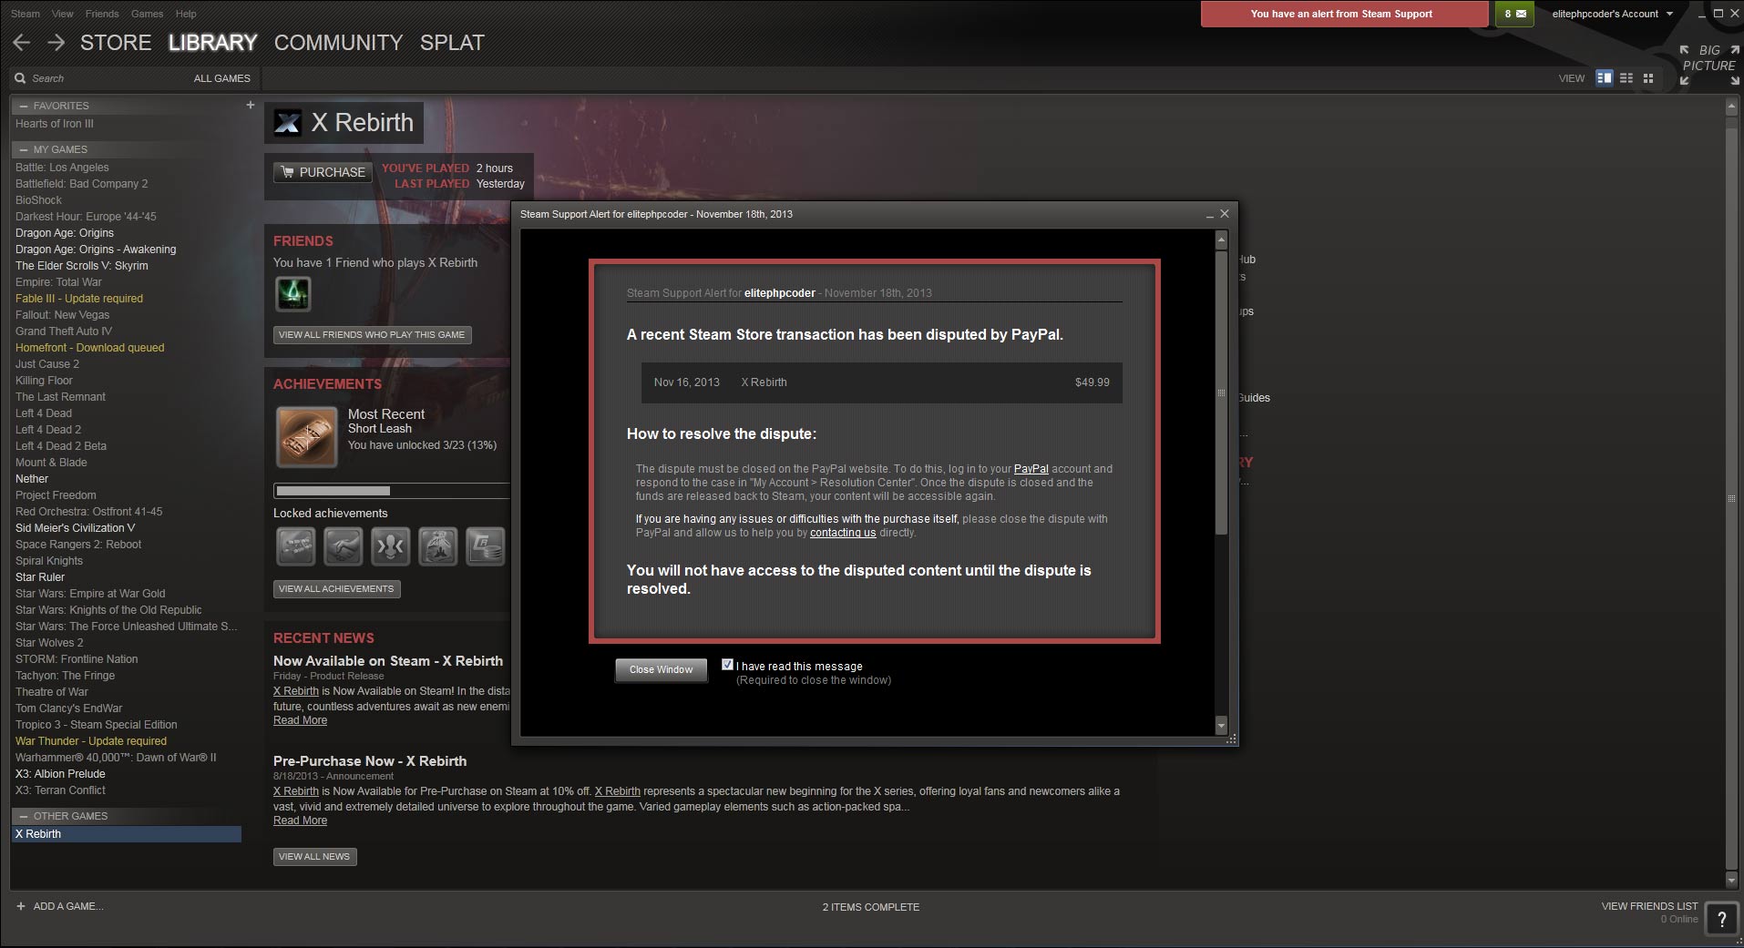
Task: Select Grand Theft Auto IV
Action: pos(63,331)
